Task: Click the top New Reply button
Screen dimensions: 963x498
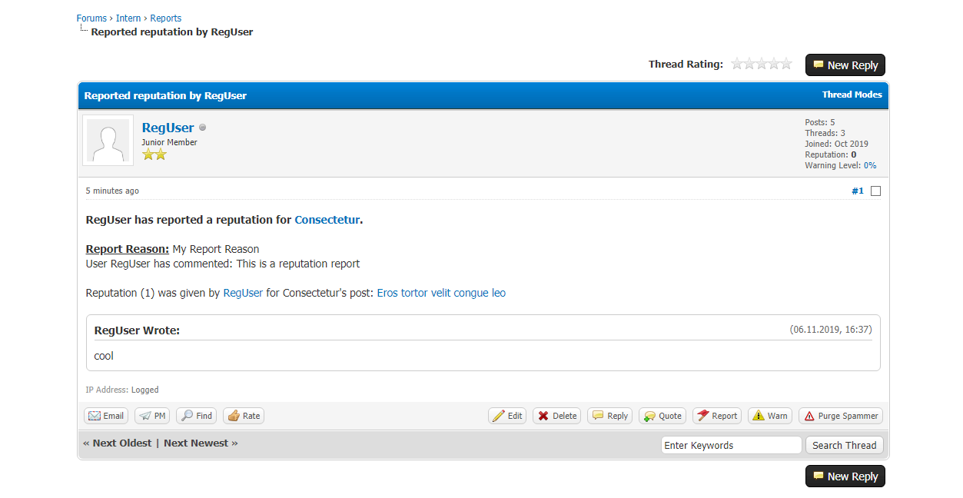Action: 845,65
